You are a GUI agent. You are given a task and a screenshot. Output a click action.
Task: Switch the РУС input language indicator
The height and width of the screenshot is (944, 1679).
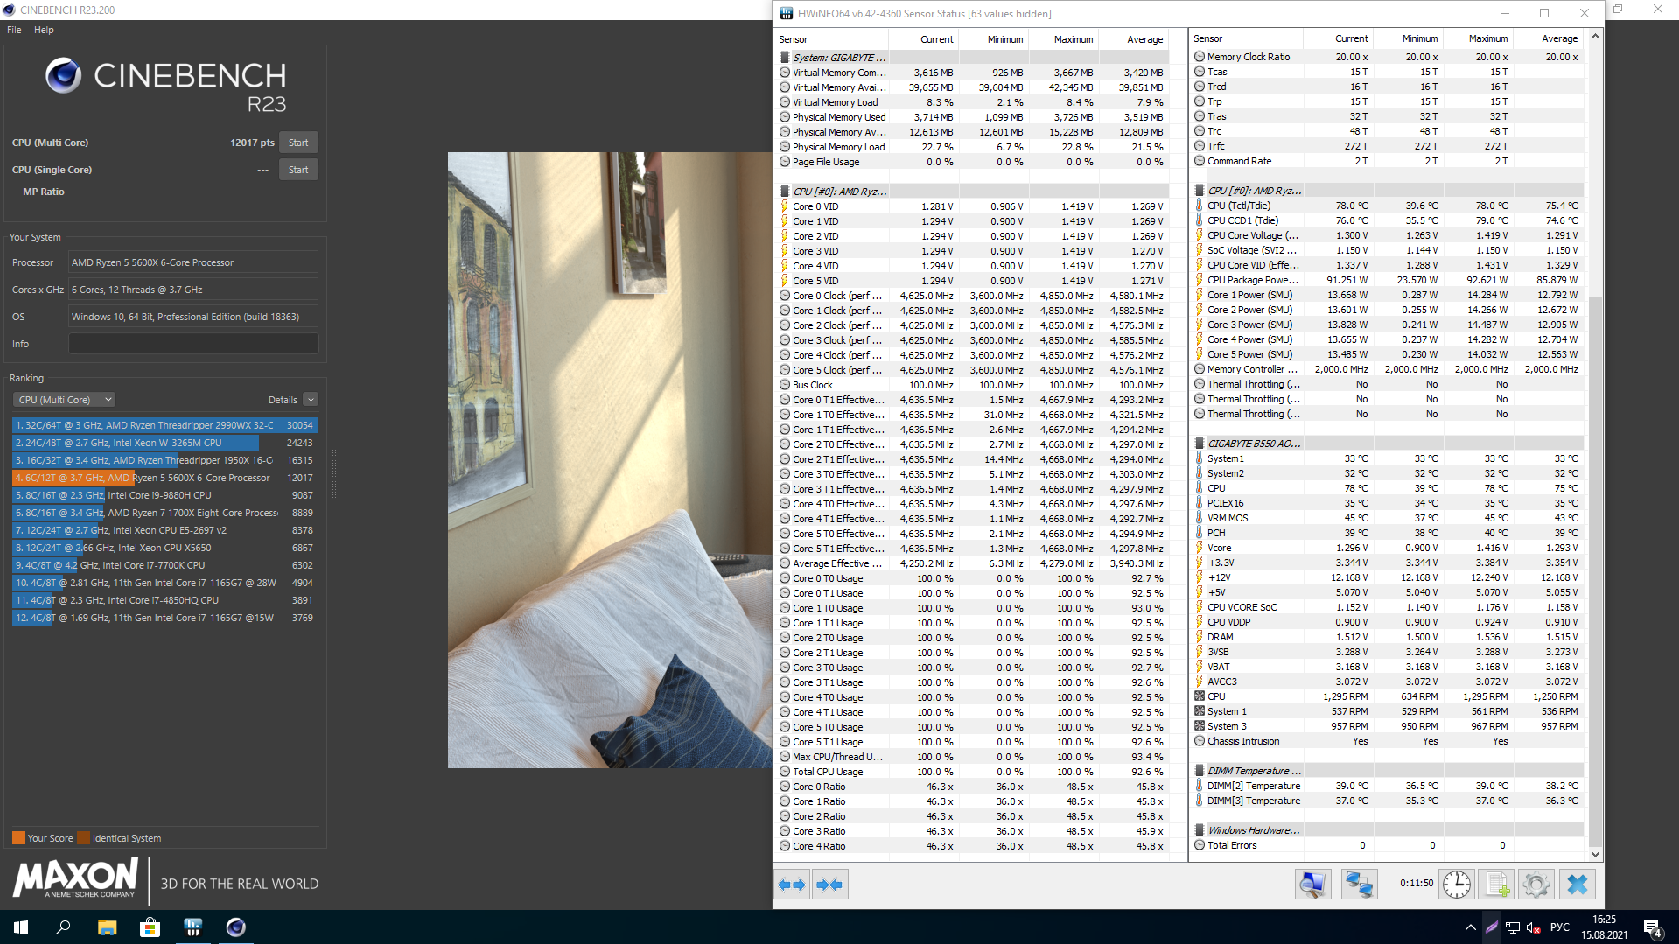pos(1559,927)
